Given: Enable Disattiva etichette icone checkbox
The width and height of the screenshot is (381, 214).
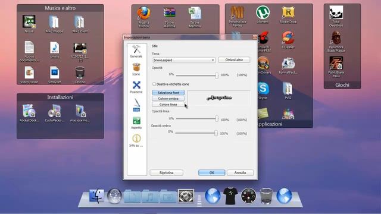Looking at the screenshot, I should coord(154,84).
